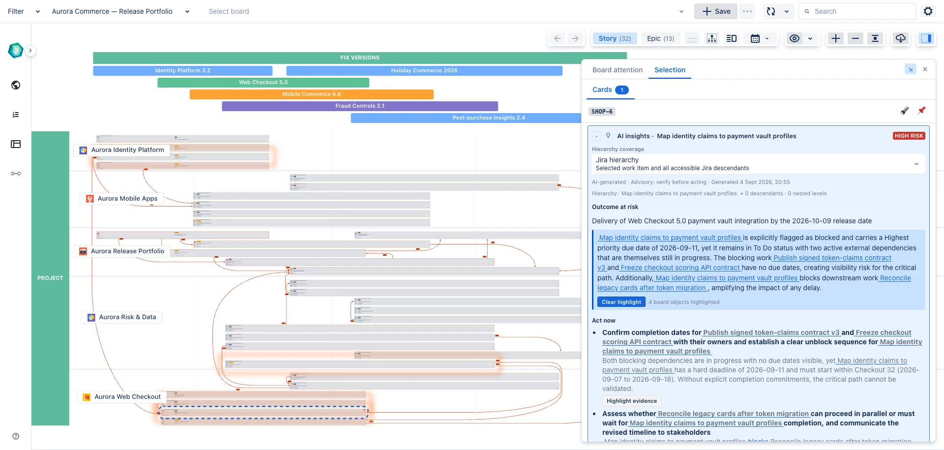
Task: Toggle the eye visibility button
Action: click(x=795, y=38)
